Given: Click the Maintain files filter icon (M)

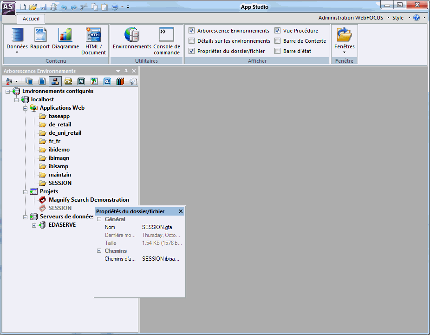Looking at the screenshot, I should point(81,81).
